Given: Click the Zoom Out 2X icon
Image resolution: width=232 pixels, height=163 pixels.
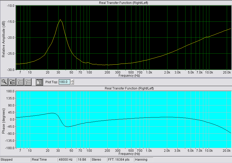Looking at the screenshot, I should point(20,82).
